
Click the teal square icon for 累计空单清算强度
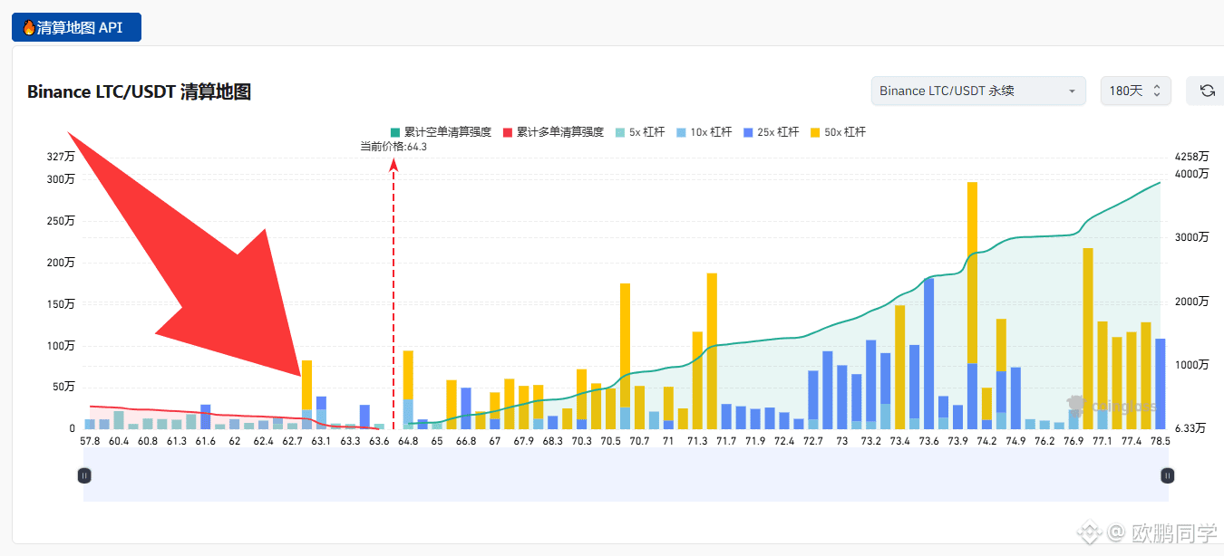click(394, 131)
